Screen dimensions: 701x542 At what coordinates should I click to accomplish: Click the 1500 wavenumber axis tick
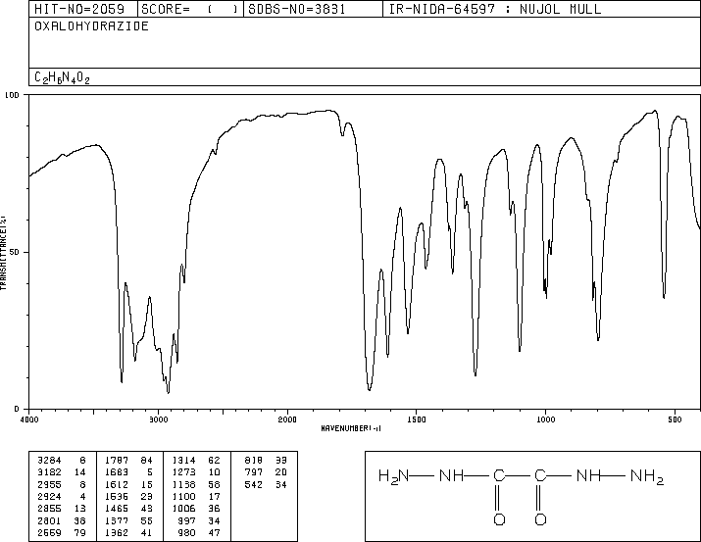(417, 419)
